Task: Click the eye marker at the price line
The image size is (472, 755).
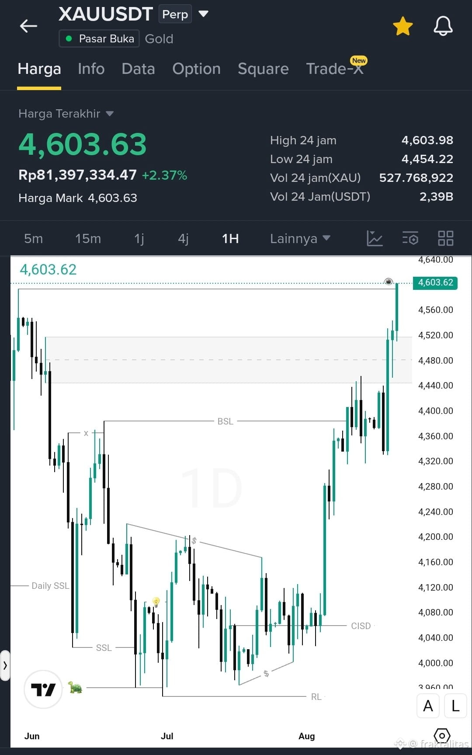Action: [x=389, y=282]
